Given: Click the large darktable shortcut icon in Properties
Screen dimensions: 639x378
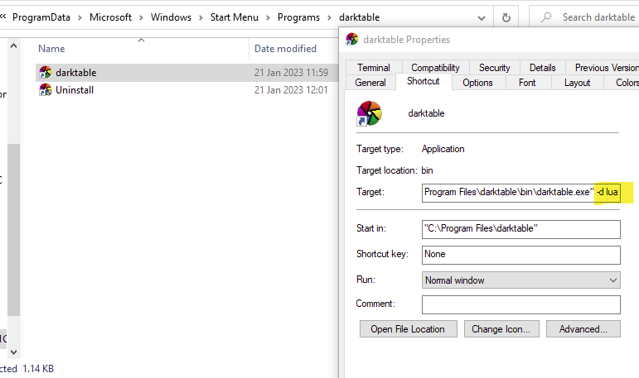Looking at the screenshot, I should (369, 113).
